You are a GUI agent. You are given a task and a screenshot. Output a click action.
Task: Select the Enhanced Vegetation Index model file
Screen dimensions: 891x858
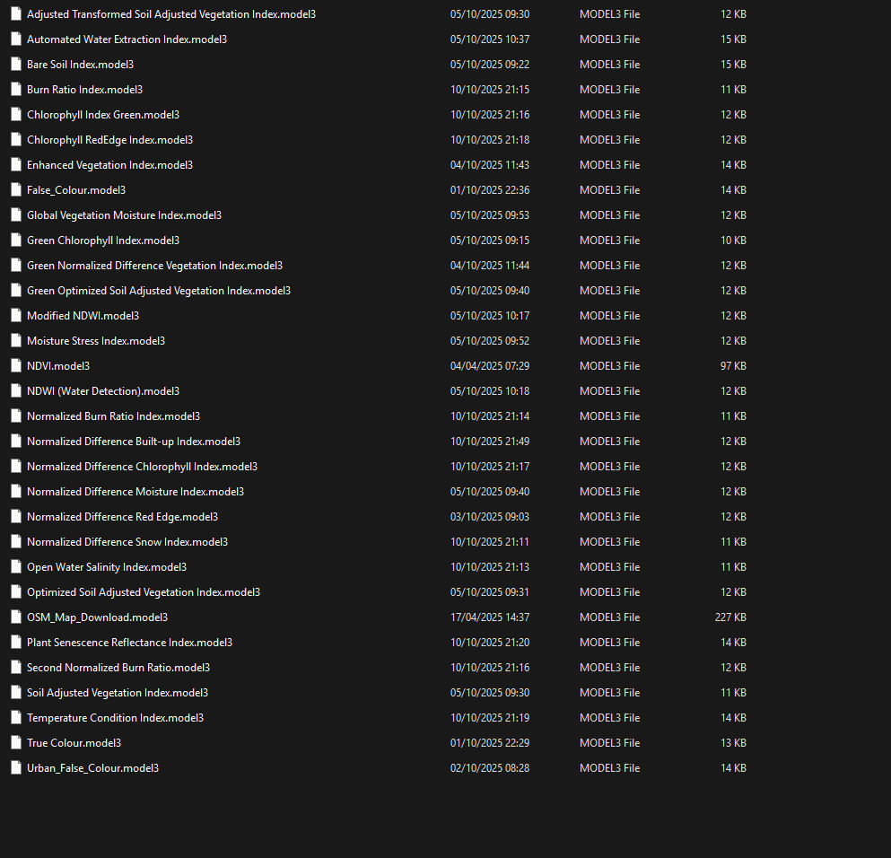[x=109, y=164]
